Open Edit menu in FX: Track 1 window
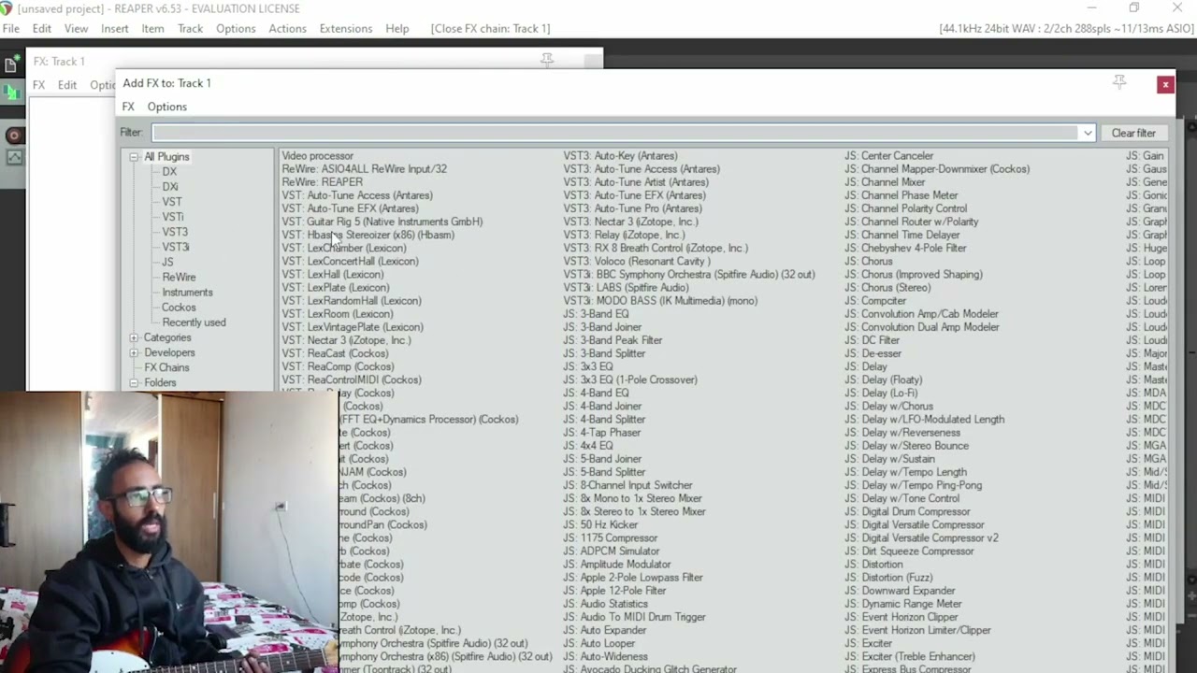 pos(67,85)
